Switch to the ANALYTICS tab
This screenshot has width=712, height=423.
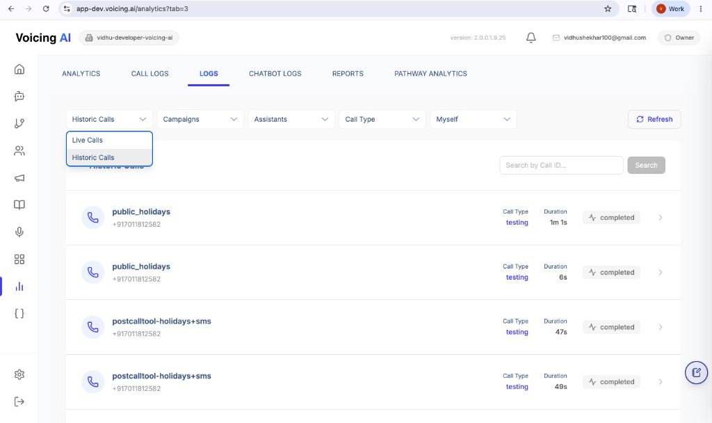click(81, 74)
